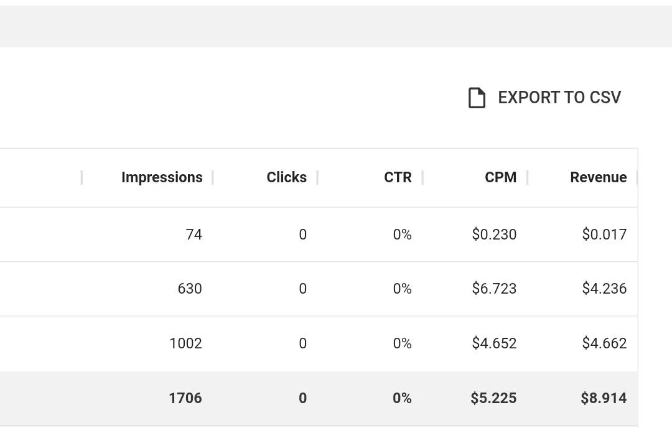Sort by CPM column header

click(500, 177)
